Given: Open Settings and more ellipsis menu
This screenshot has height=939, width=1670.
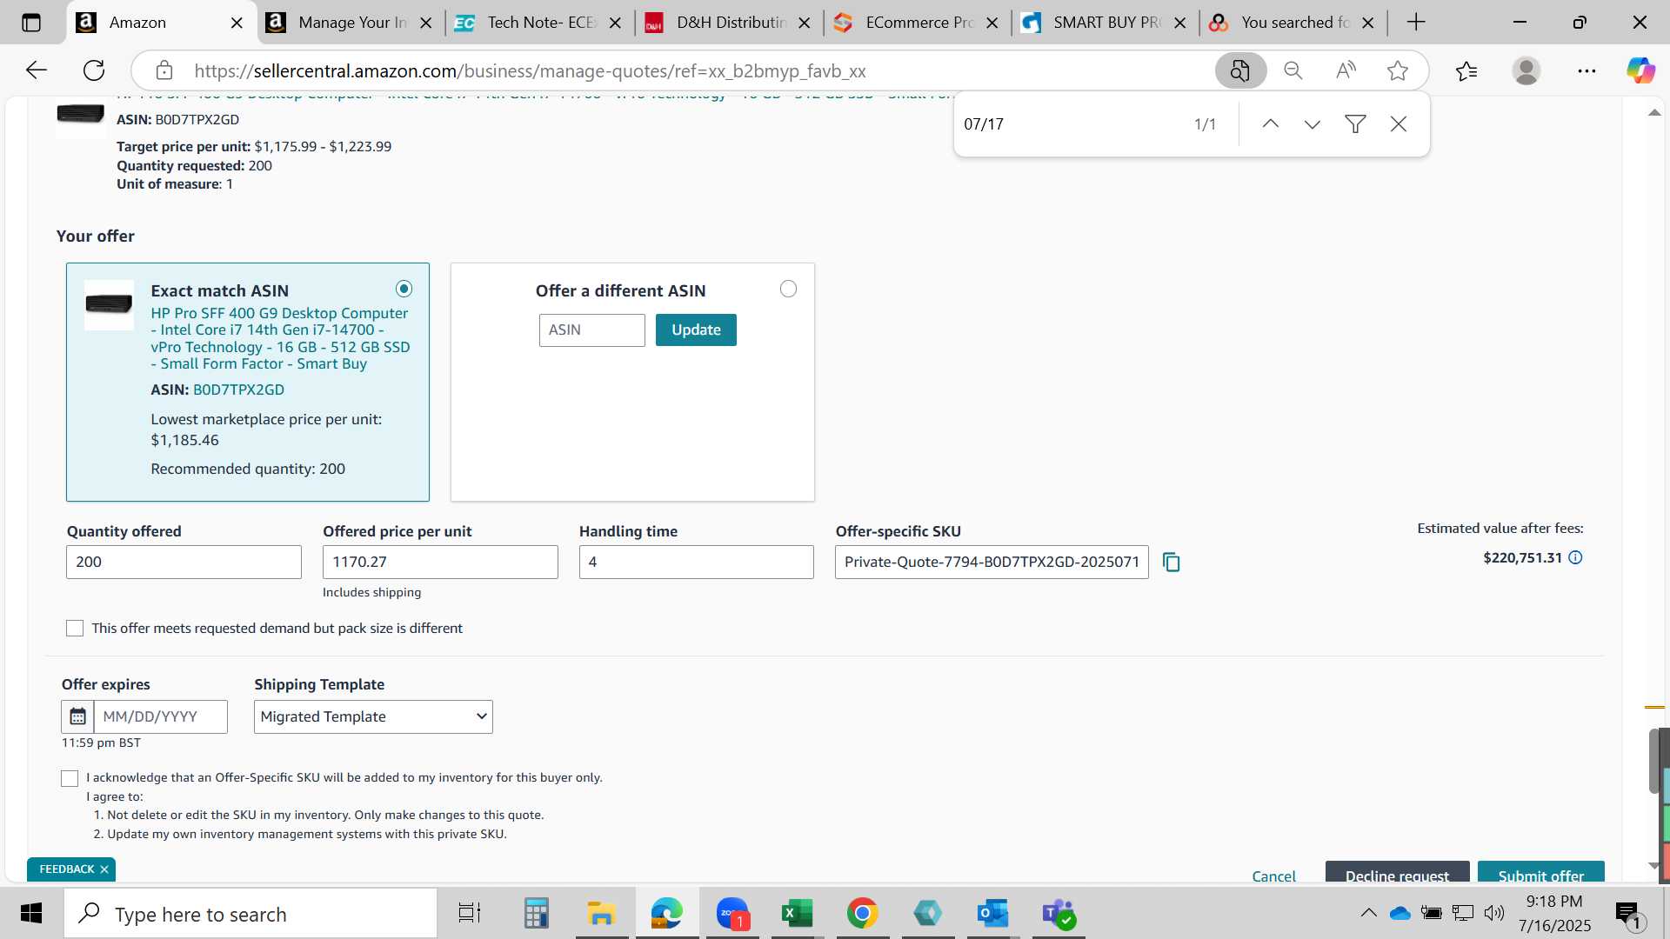Looking at the screenshot, I should point(1586,70).
